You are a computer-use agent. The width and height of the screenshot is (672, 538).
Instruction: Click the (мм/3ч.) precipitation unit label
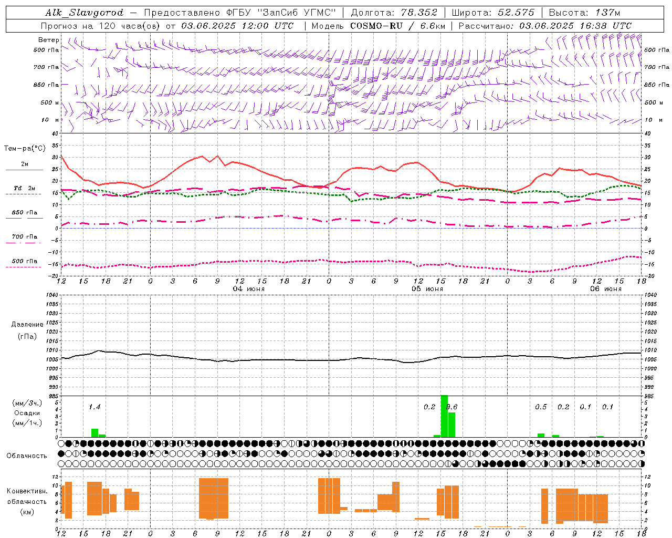27,403
